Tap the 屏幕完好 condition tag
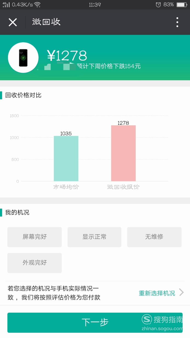The image size is (190, 338). coord(35,237)
